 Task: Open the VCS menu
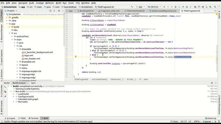[x=77, y=3]
